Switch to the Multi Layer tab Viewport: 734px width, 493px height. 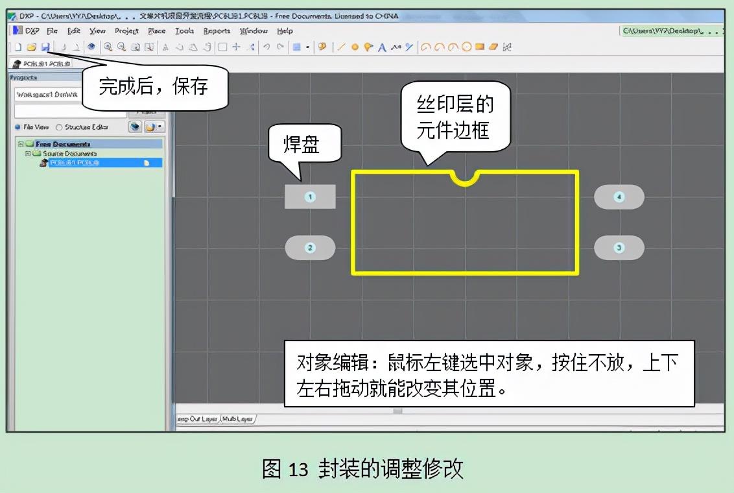(237, 419)
